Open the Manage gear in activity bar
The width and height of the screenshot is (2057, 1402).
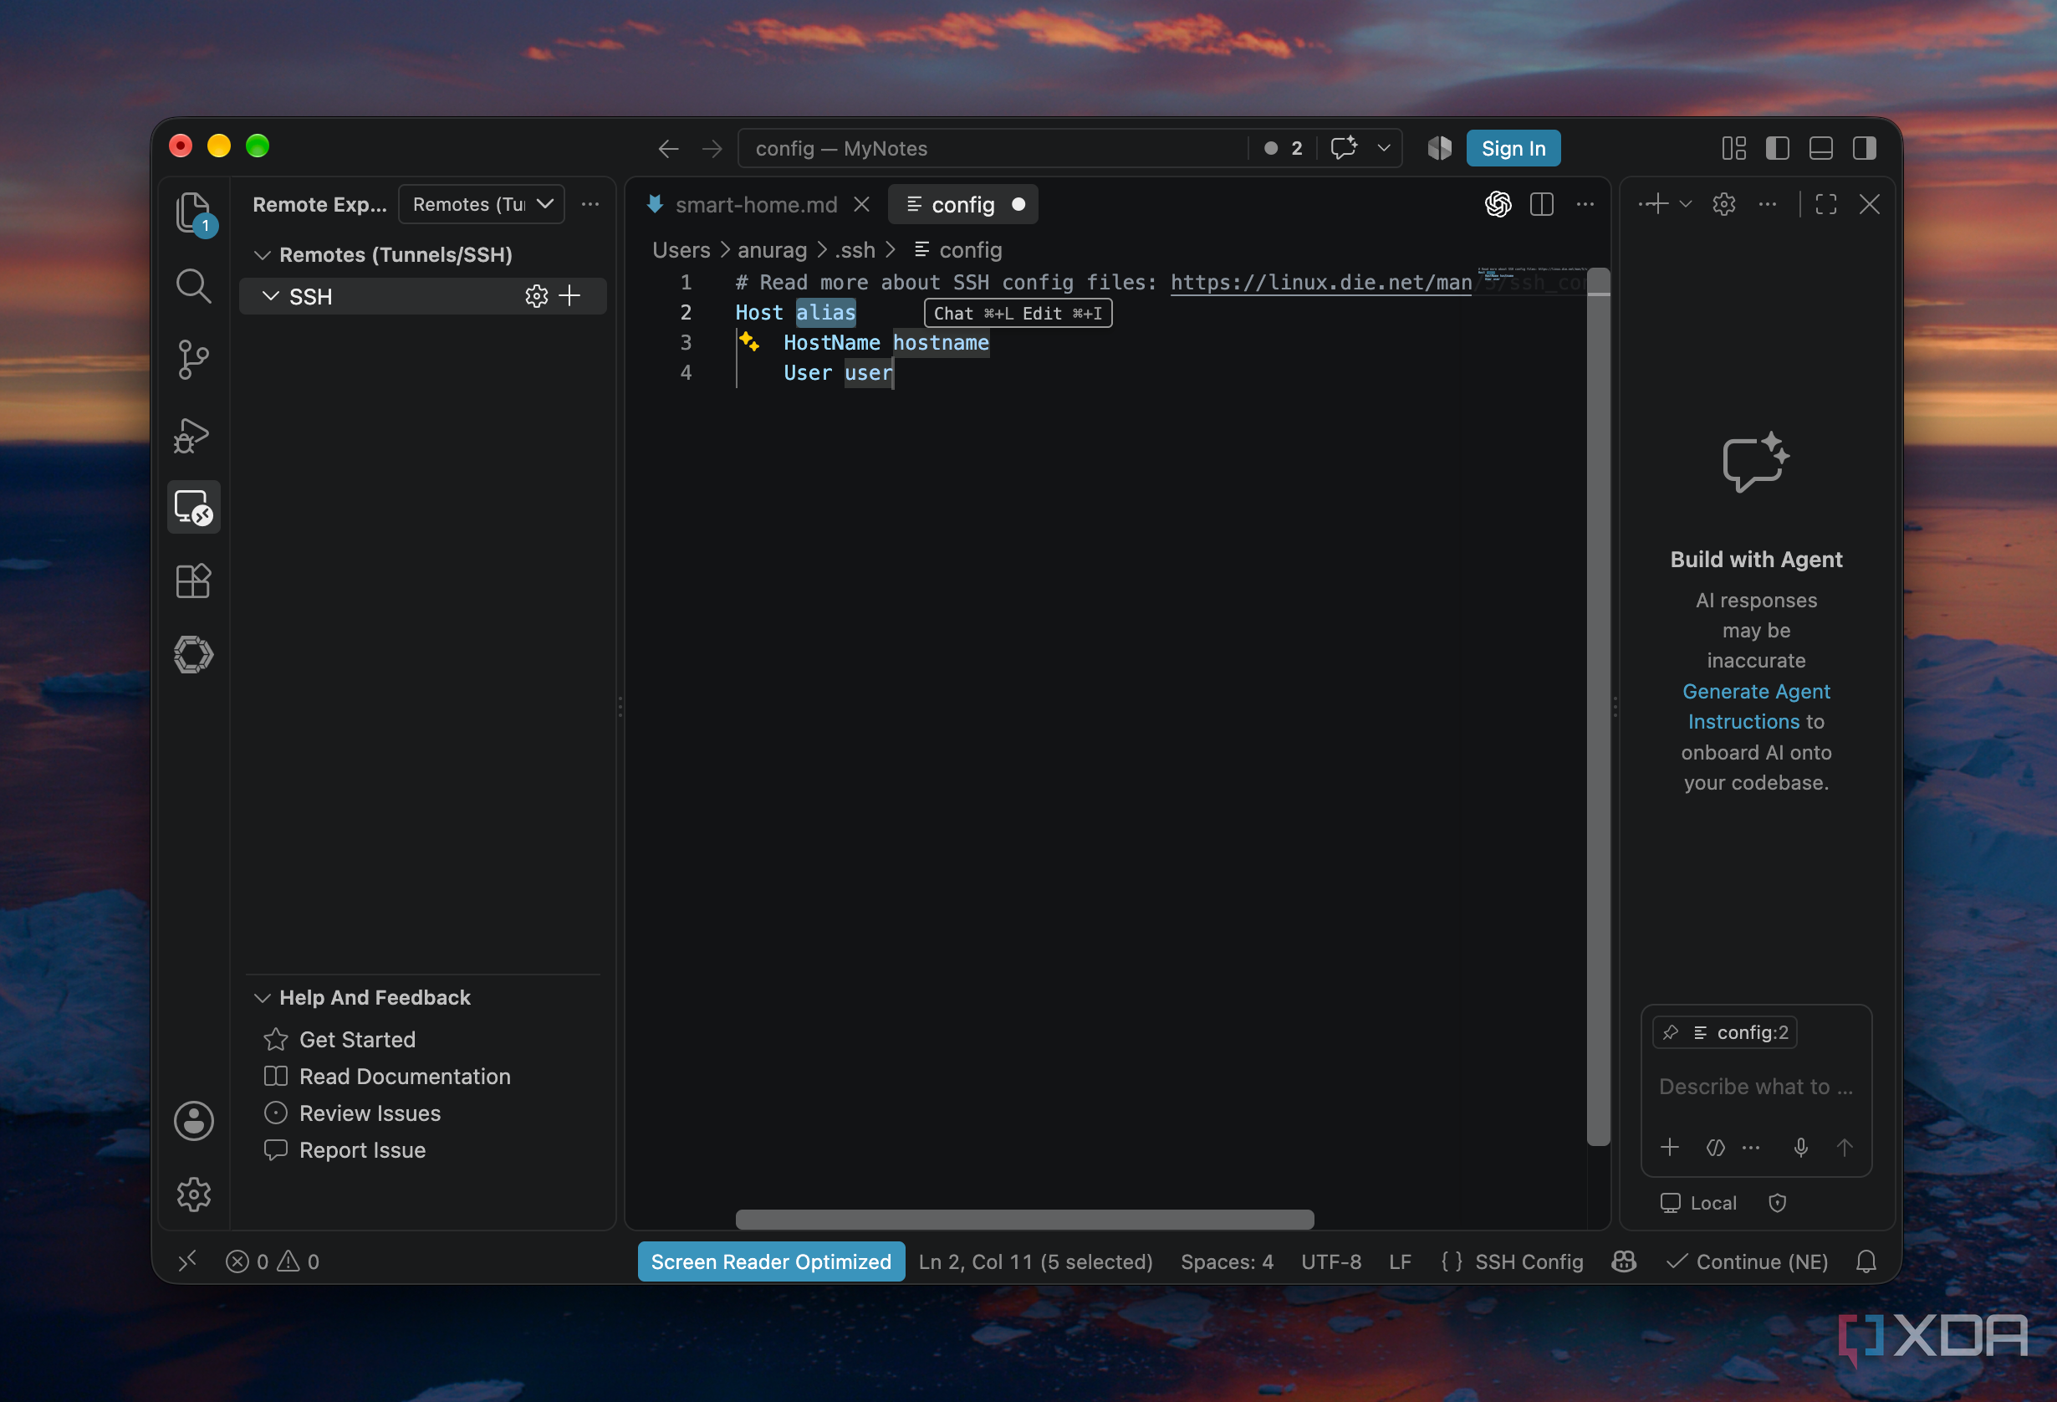193,1194
